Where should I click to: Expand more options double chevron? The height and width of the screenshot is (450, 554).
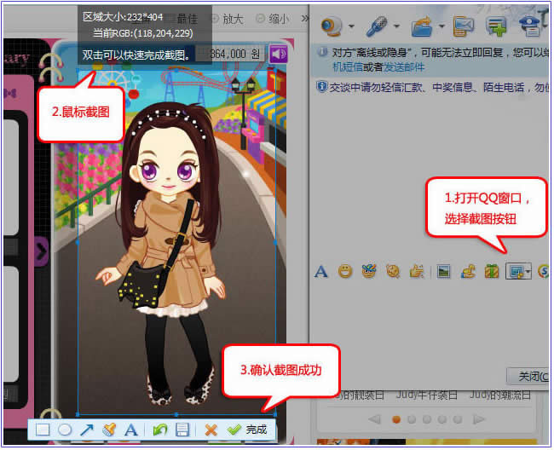[304, 18]
